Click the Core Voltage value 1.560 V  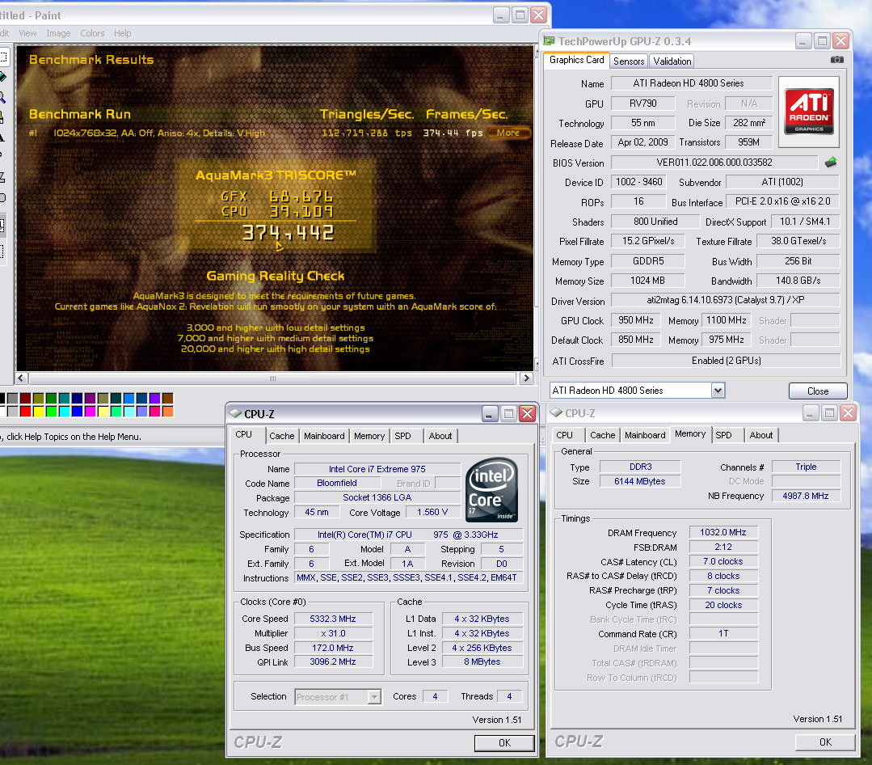click(x=432, y=512)
